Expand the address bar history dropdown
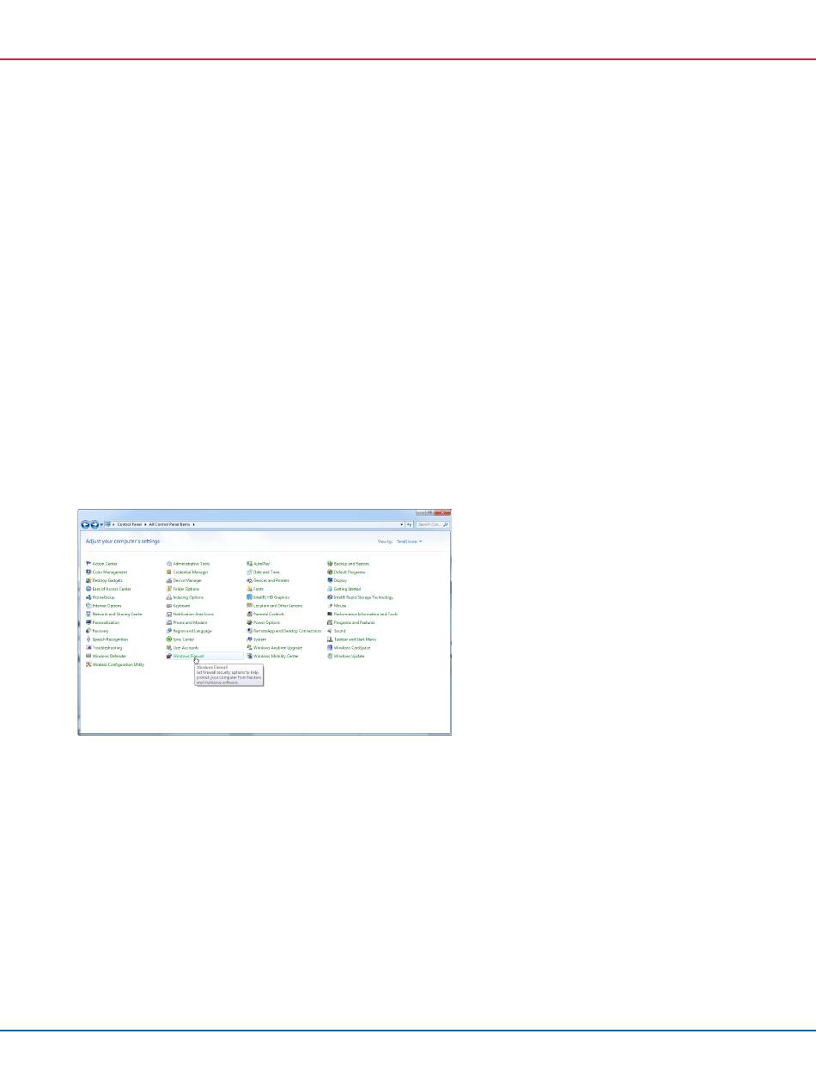The image size is (816, 1089). pos(402,523)
